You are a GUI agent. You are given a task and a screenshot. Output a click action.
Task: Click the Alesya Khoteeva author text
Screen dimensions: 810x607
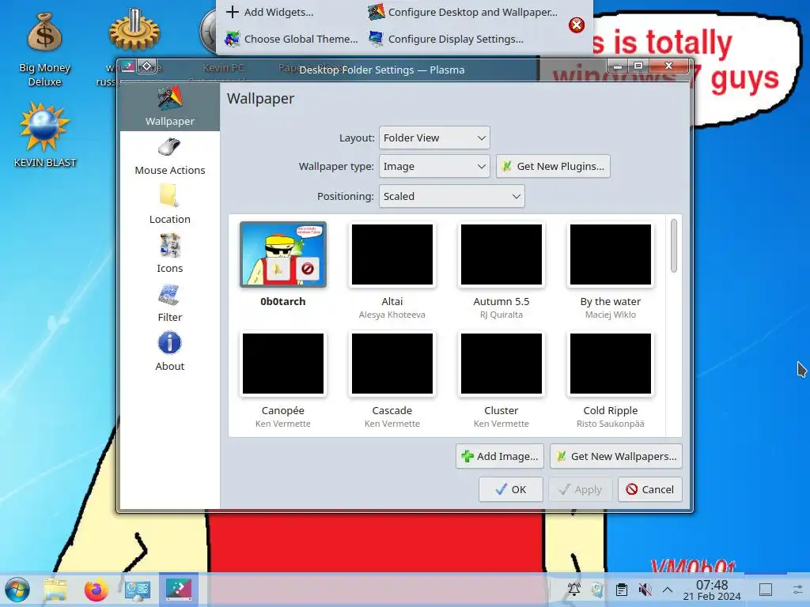pos(392,315)
